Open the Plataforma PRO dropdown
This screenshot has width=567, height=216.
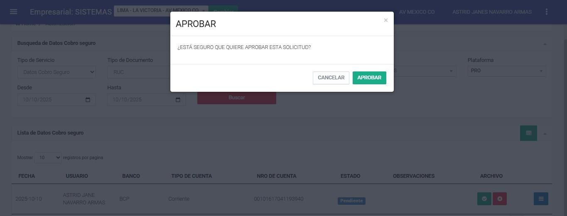tap(506, 71)
